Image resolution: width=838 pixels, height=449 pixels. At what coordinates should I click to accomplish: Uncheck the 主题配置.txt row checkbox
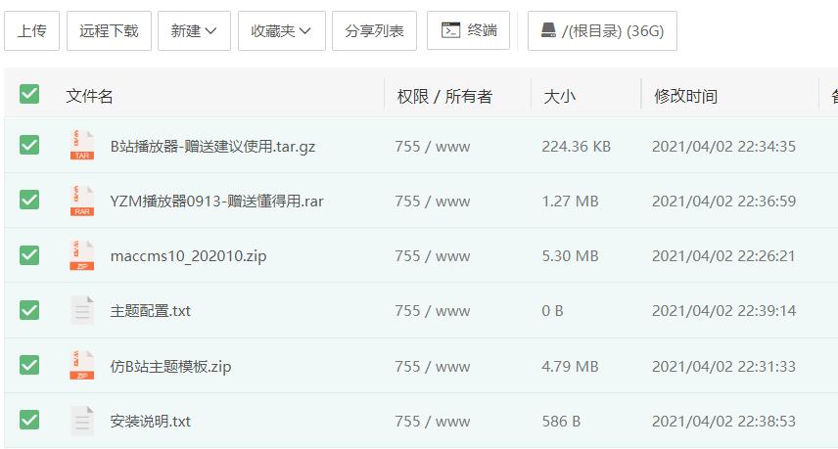pos(29,310)
